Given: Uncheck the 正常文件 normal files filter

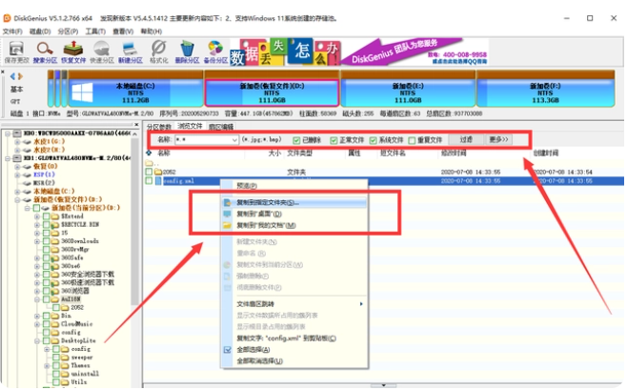Looking at the screenshot, I should coord(334,140).
